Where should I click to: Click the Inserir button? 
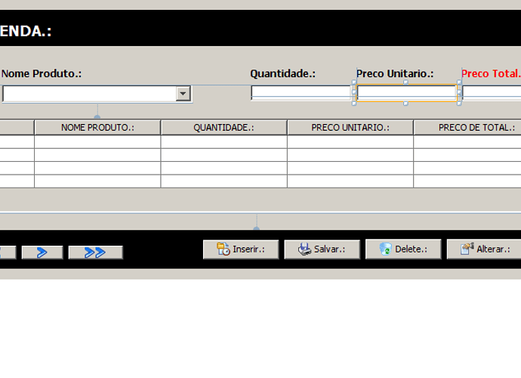(241, 249)
